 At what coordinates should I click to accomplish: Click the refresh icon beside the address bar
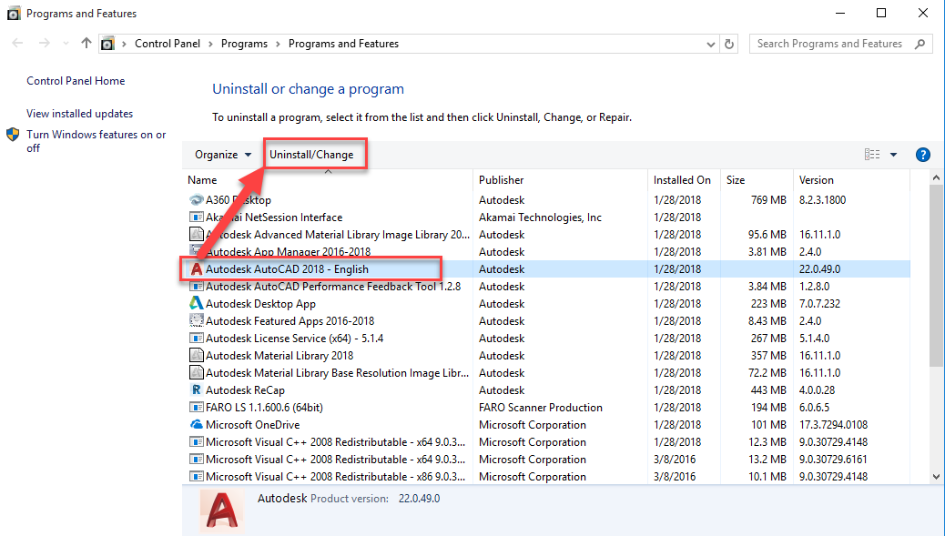(x=728, y=43)
